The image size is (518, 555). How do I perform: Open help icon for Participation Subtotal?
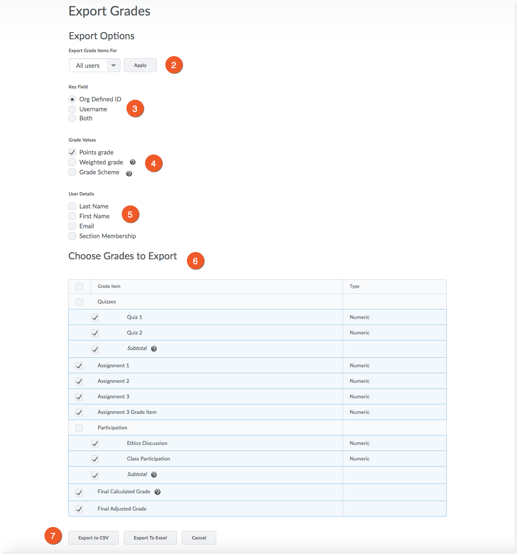click(x=154, y=475)
